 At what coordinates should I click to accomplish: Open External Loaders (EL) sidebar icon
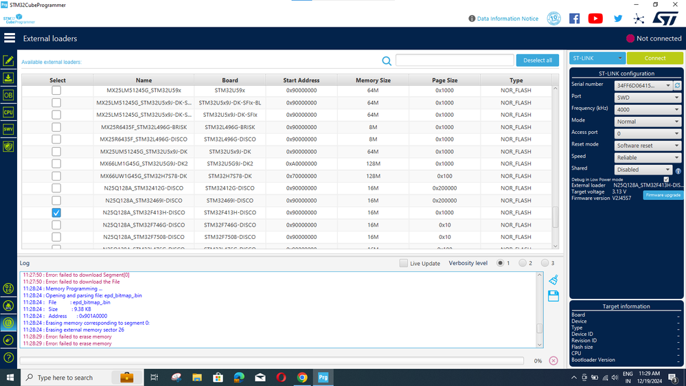click(x=8, y=323)
